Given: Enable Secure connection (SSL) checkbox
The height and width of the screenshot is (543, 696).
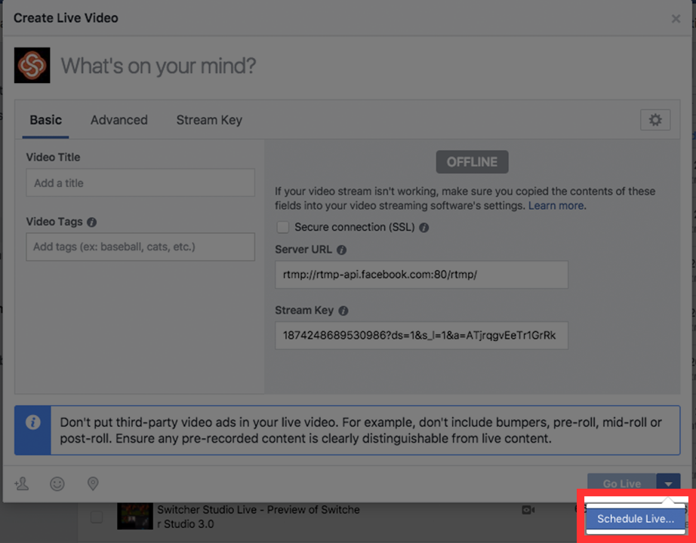Looking at the screenshot, I should (x=283, y=227).
